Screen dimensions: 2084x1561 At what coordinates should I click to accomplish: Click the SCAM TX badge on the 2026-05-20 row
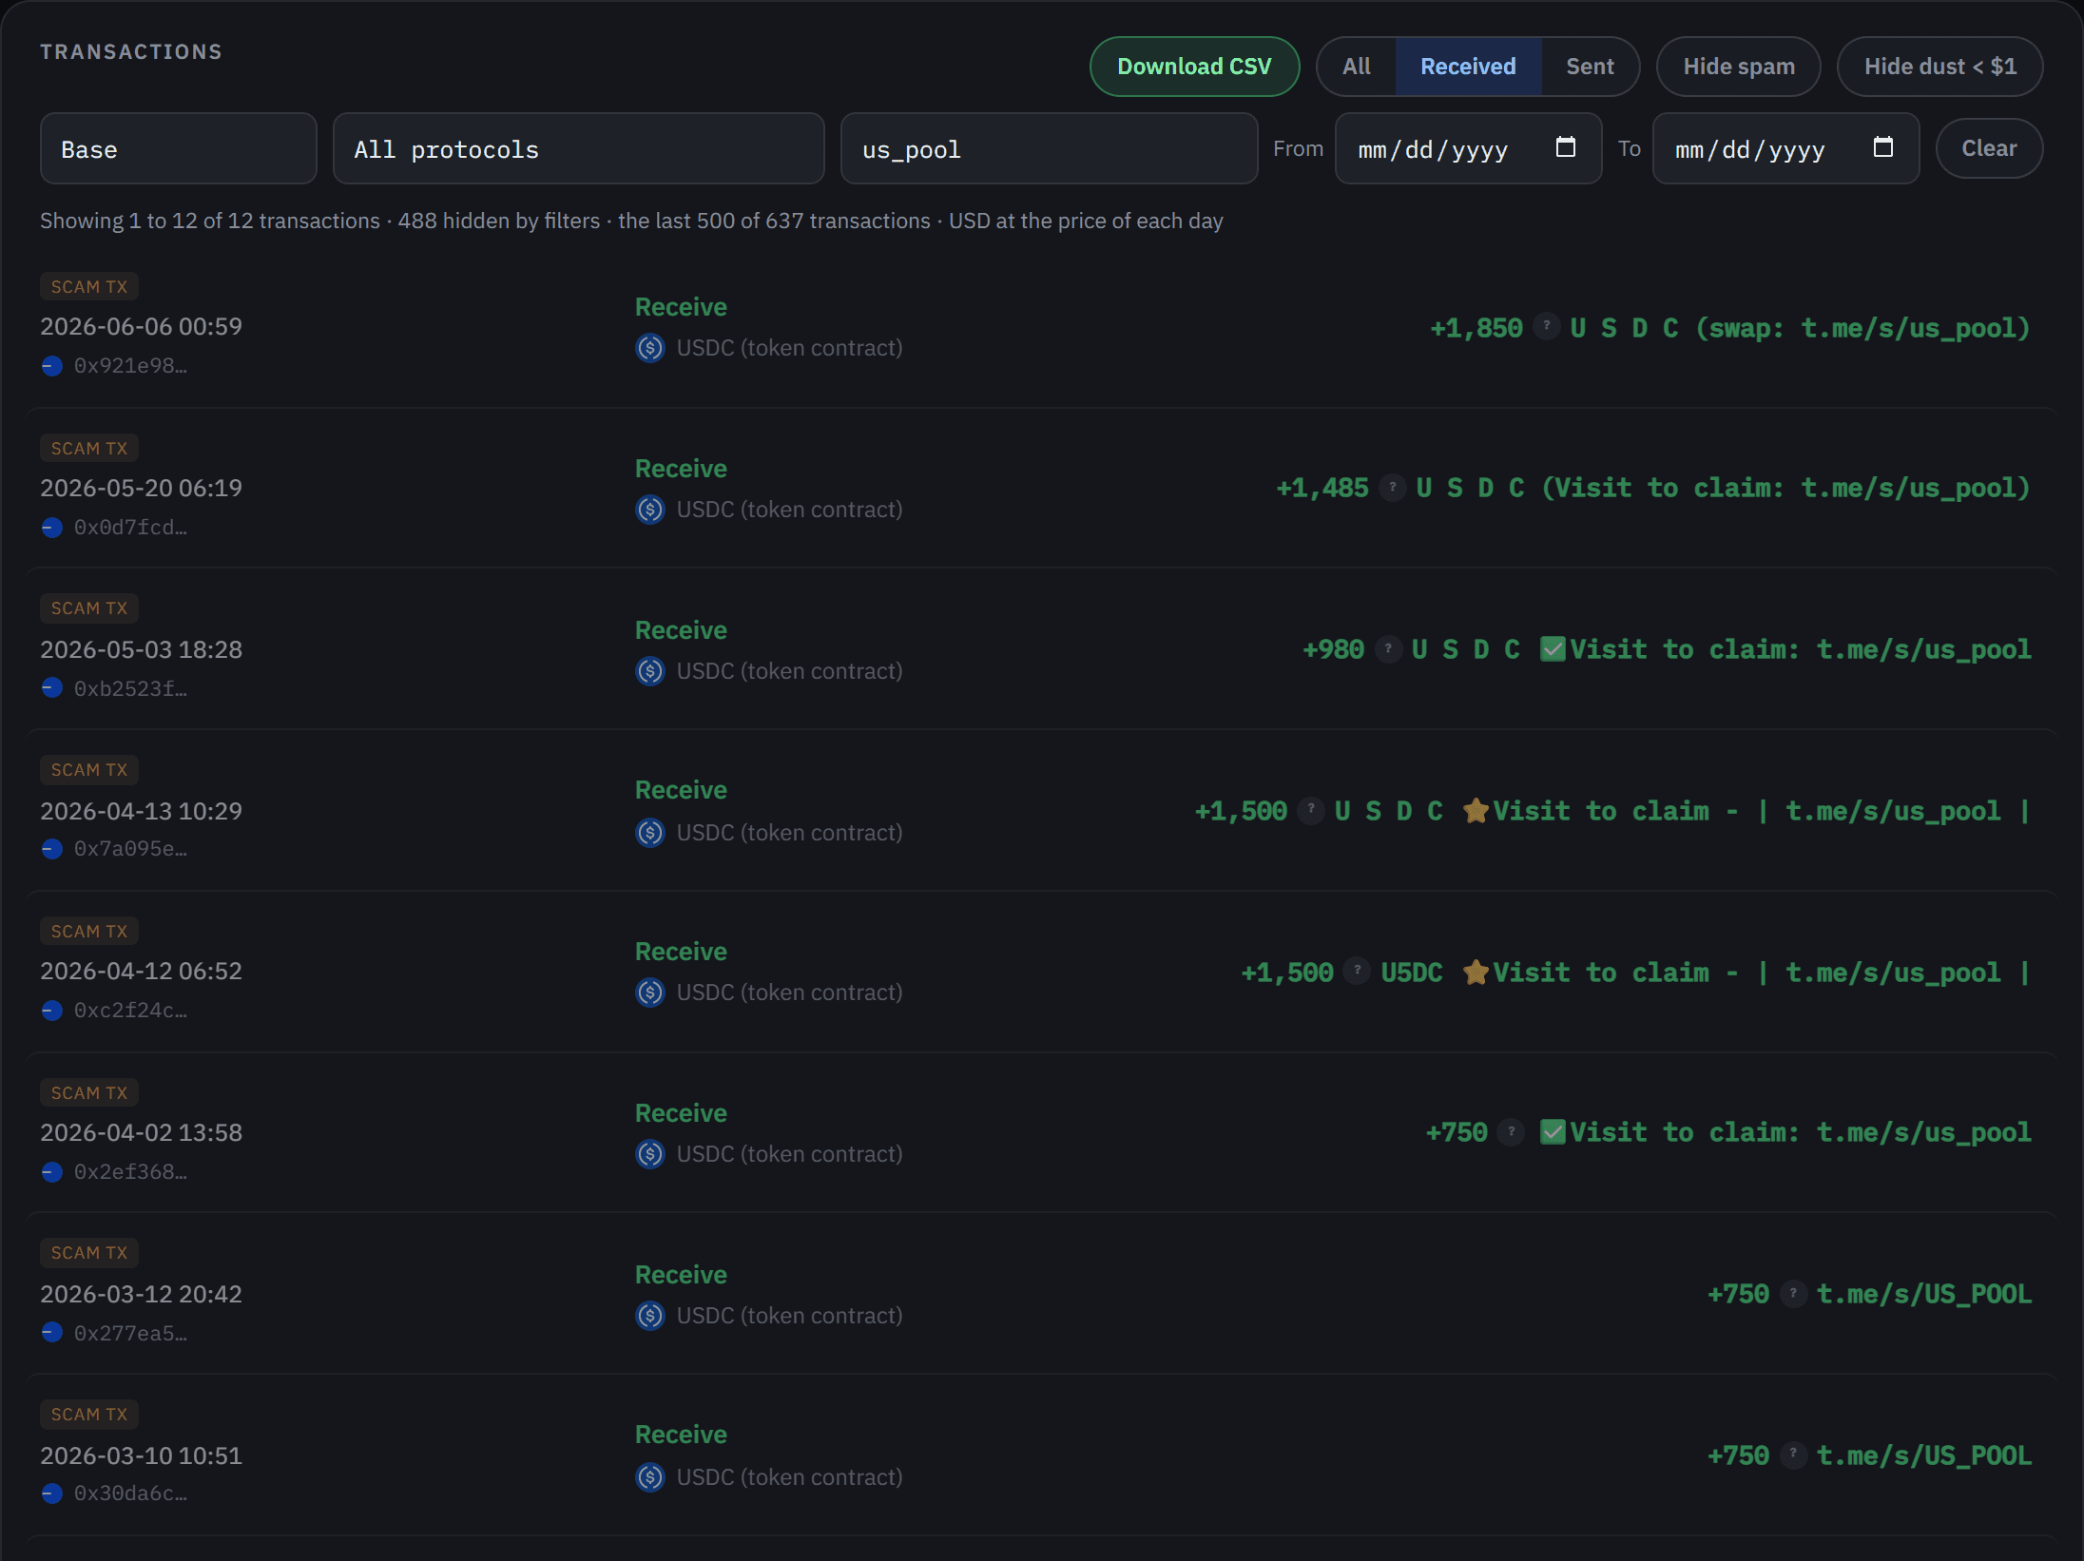89,448
